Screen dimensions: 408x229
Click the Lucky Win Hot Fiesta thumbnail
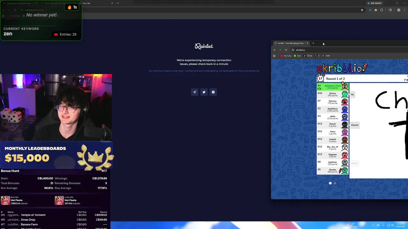click(x=59, y=200)
